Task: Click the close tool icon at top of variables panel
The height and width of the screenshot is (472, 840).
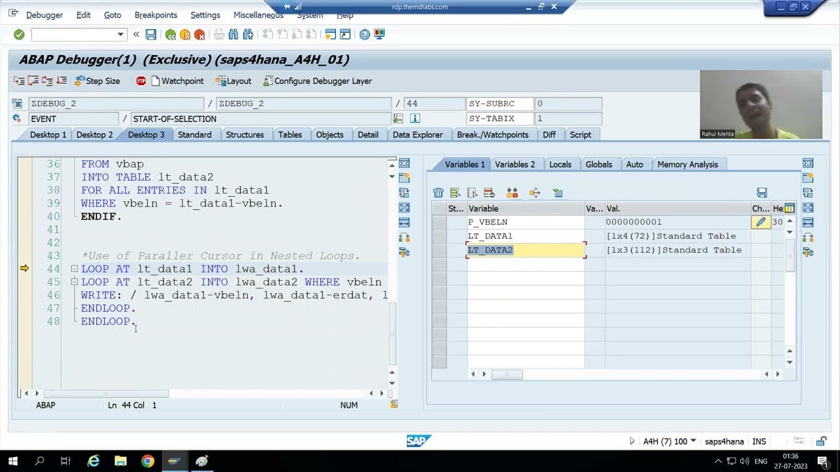Action: click(x=808, y=163)
